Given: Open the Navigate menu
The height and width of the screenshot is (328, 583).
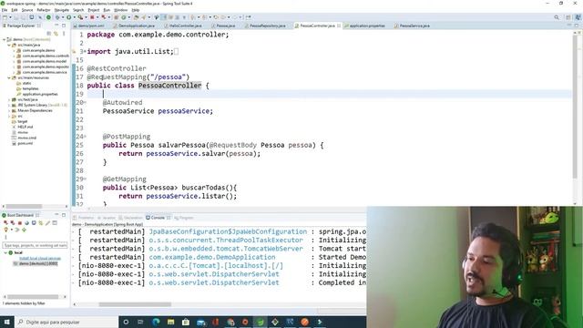Looking at the screenshot, I should coord(62,10).
